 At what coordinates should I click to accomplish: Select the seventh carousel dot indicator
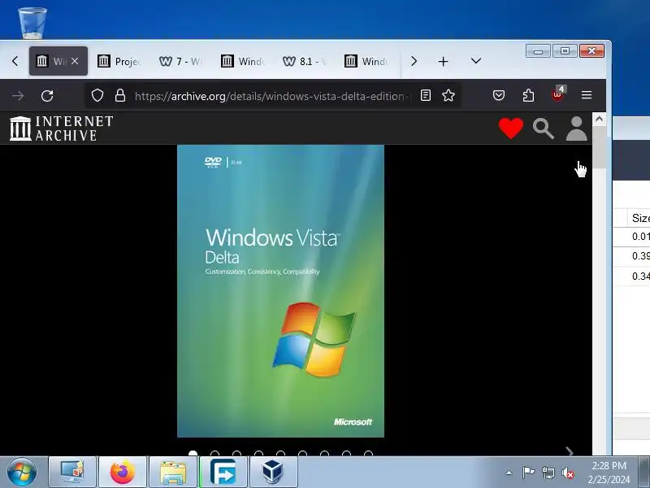click(324, 454)
